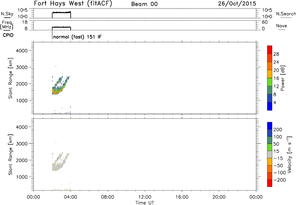Click the 'CPID' label
The height and width of the screenshot is (205, 296).
coord(8,35)
